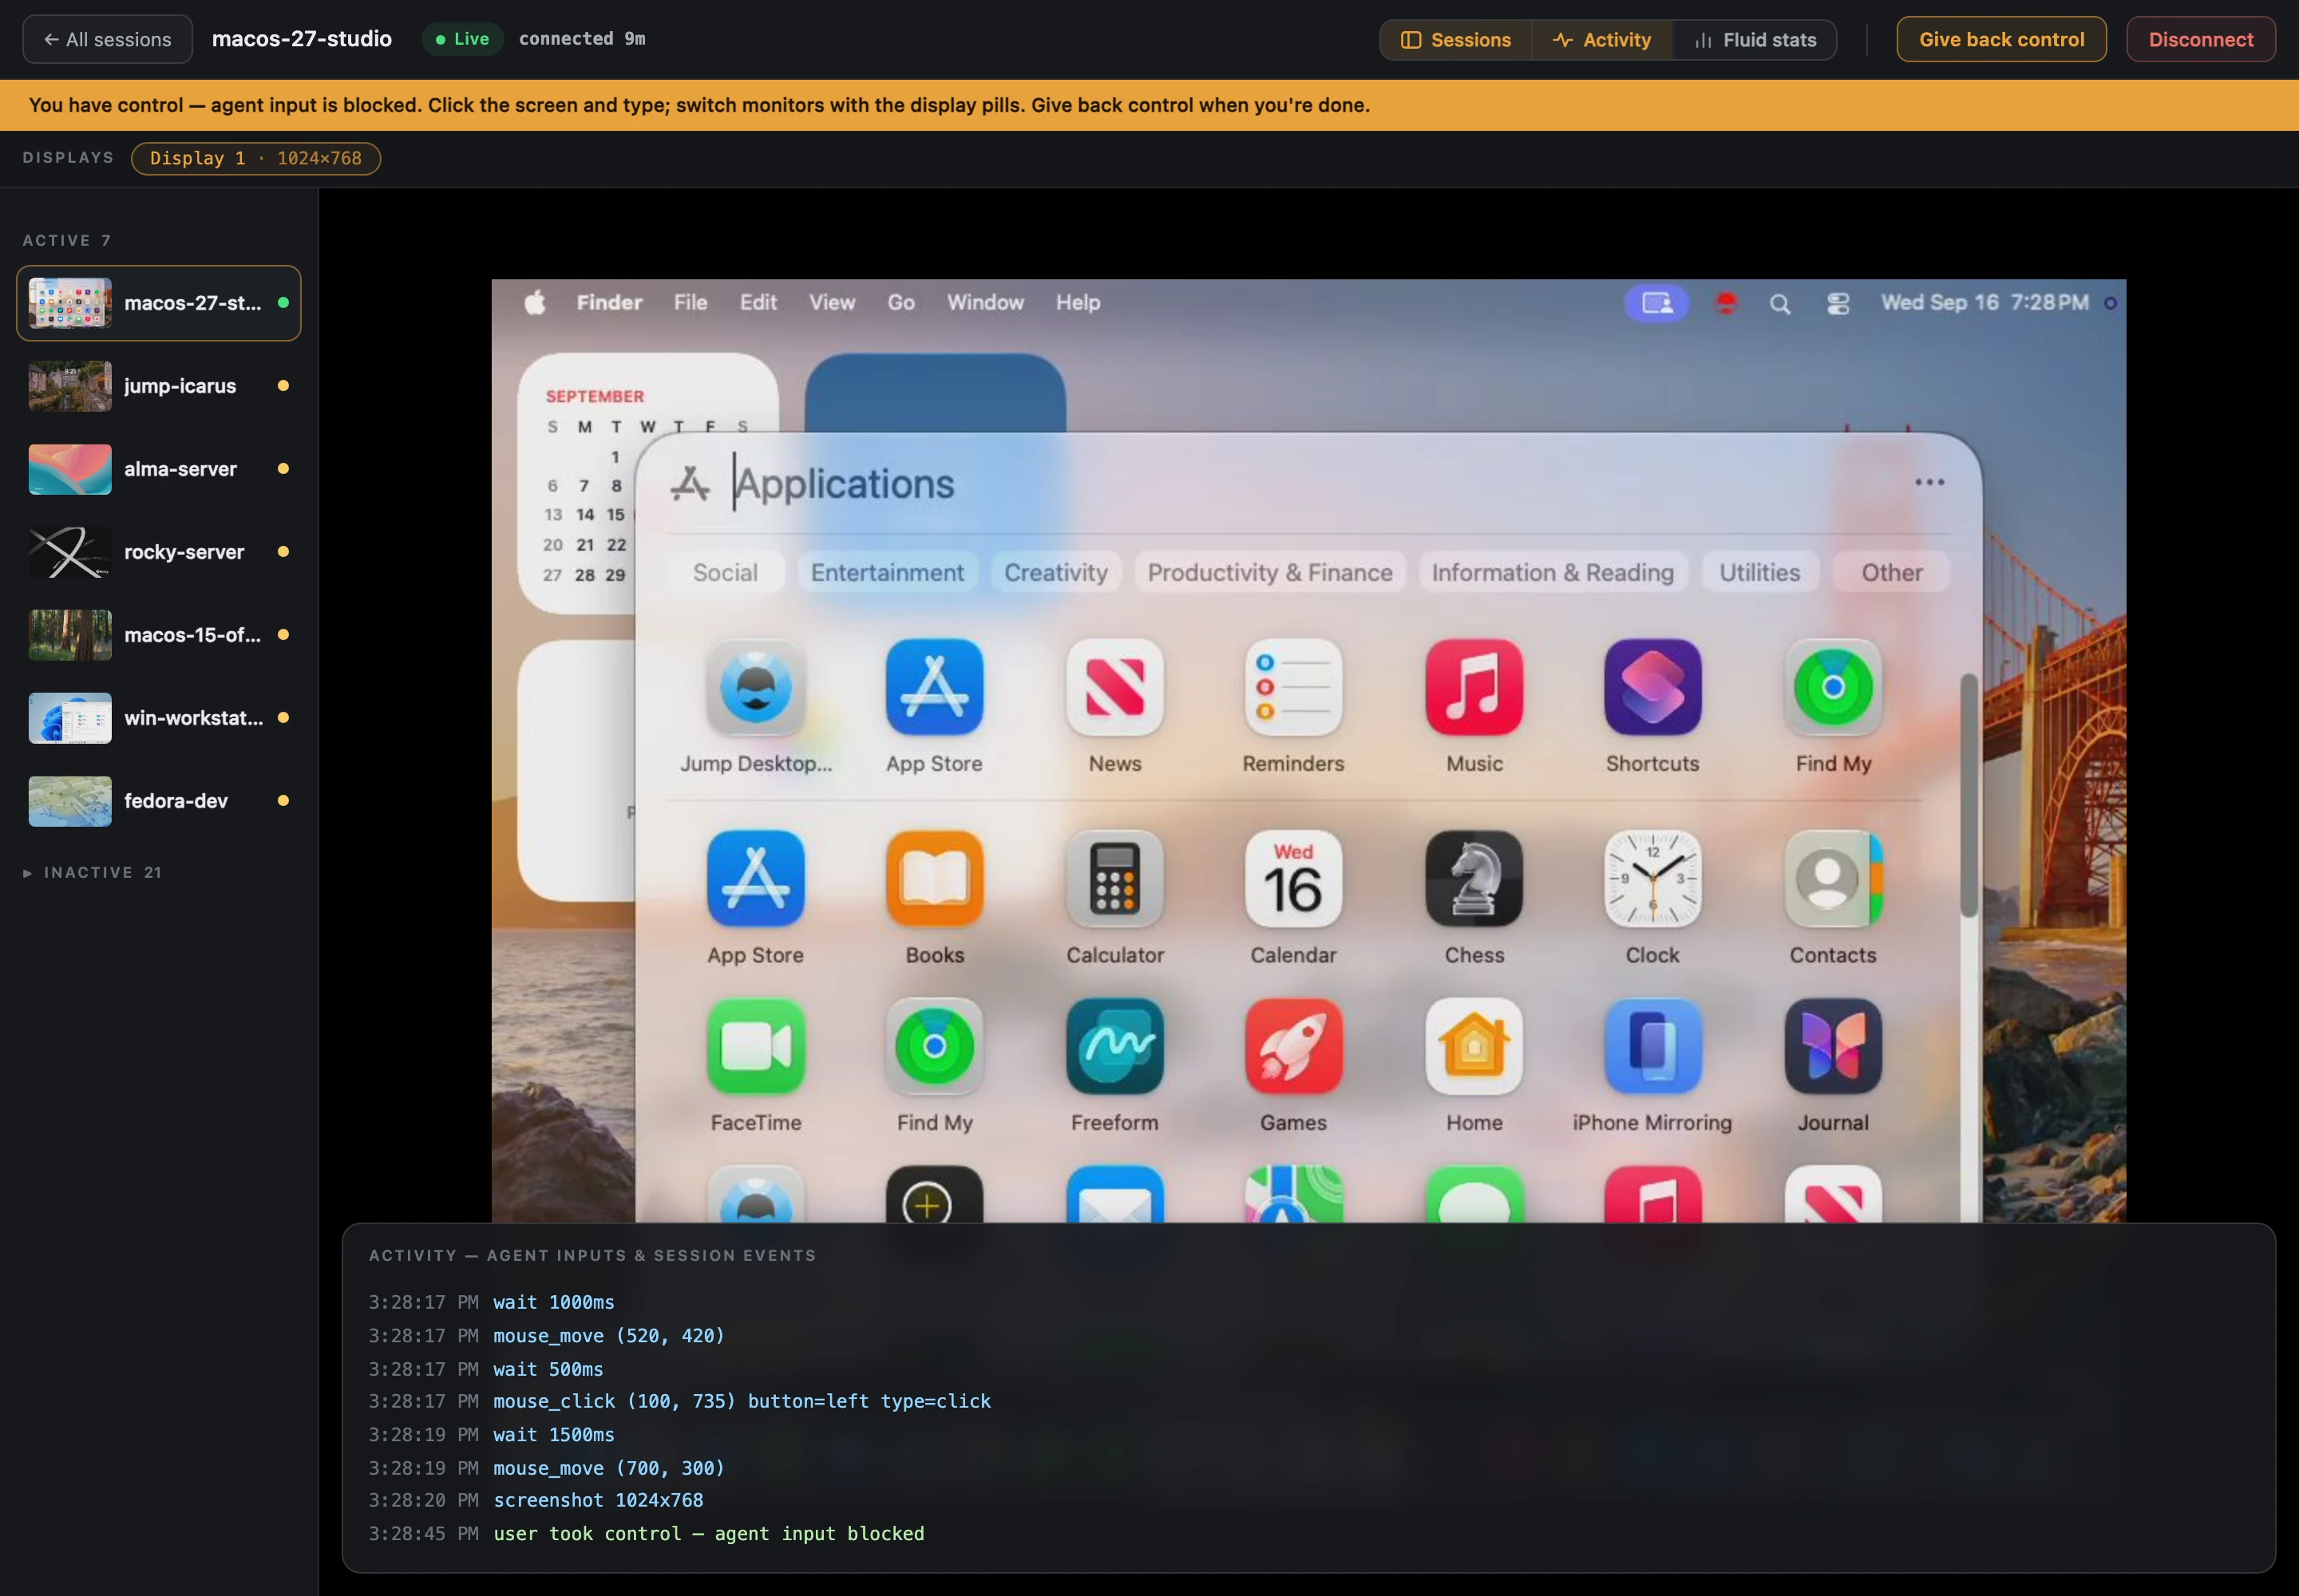The width and height of the screenshot is (2299, 1596).
Task: Select Display 1 1024×768 pill
Action: [255, 158]
